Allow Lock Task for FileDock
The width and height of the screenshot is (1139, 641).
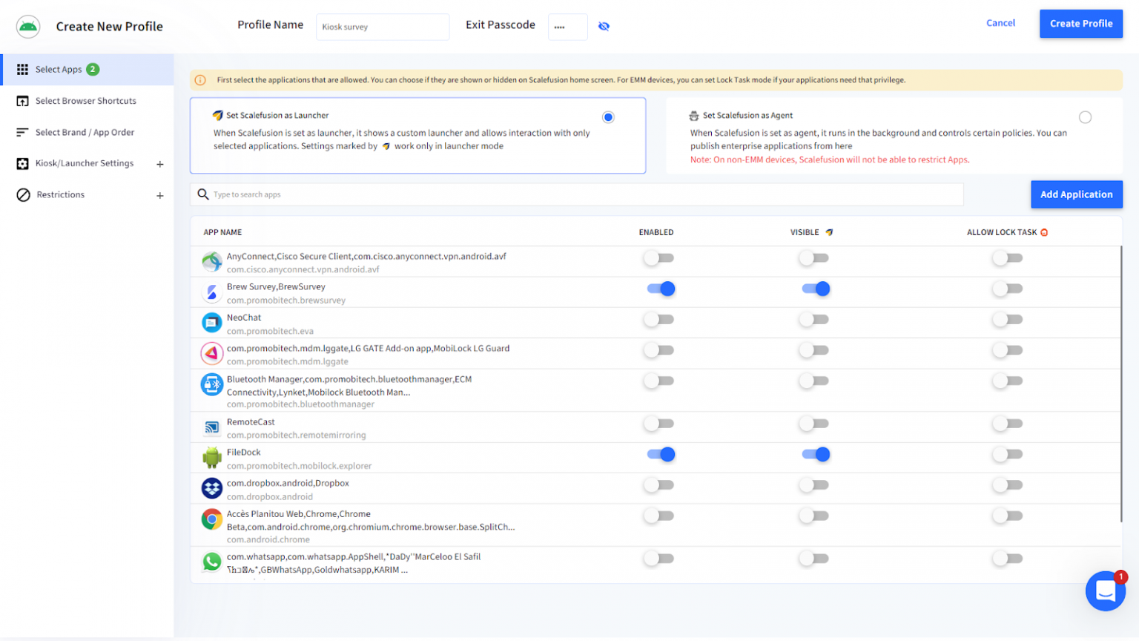tap(1007, 454)
